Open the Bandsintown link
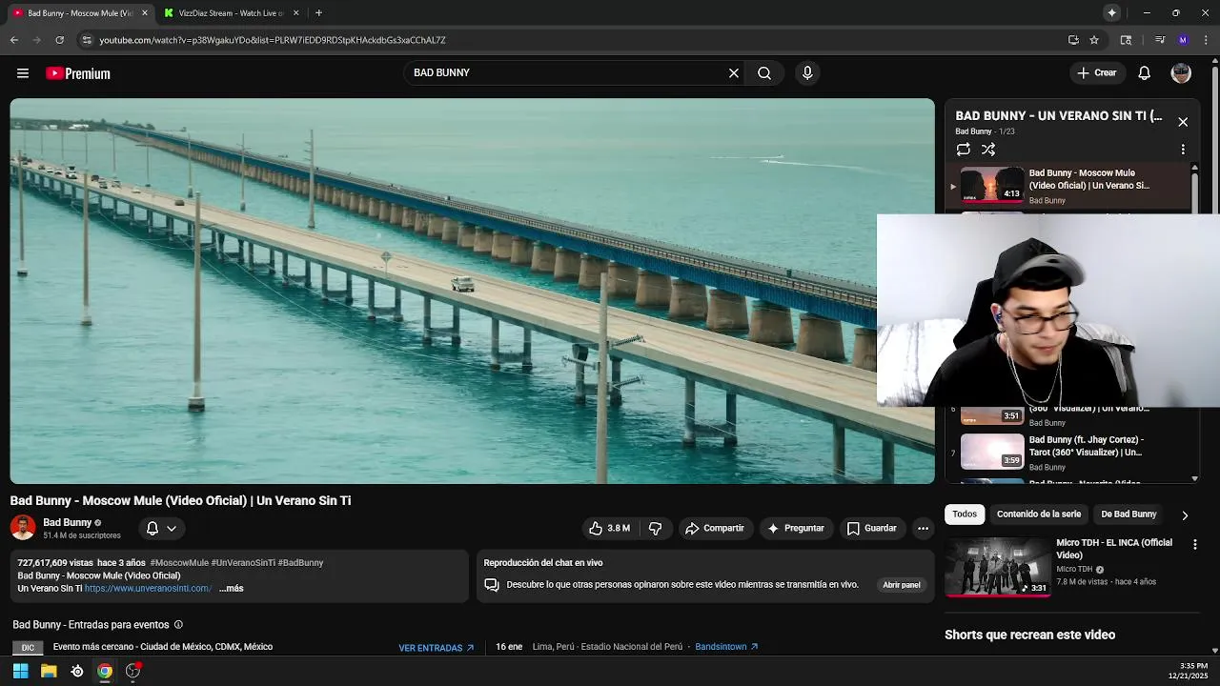 click(727, 647)
